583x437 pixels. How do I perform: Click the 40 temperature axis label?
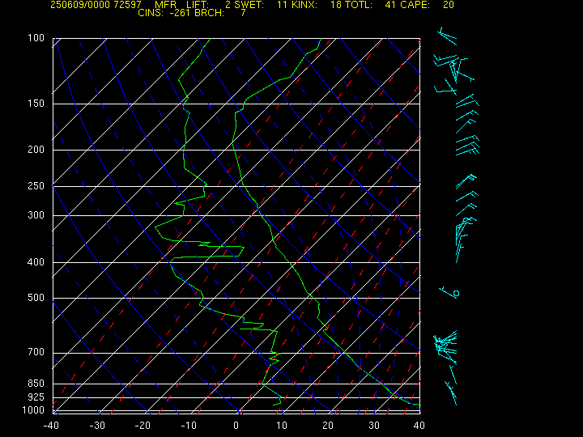pyautogui.click(x=419, y=426)
